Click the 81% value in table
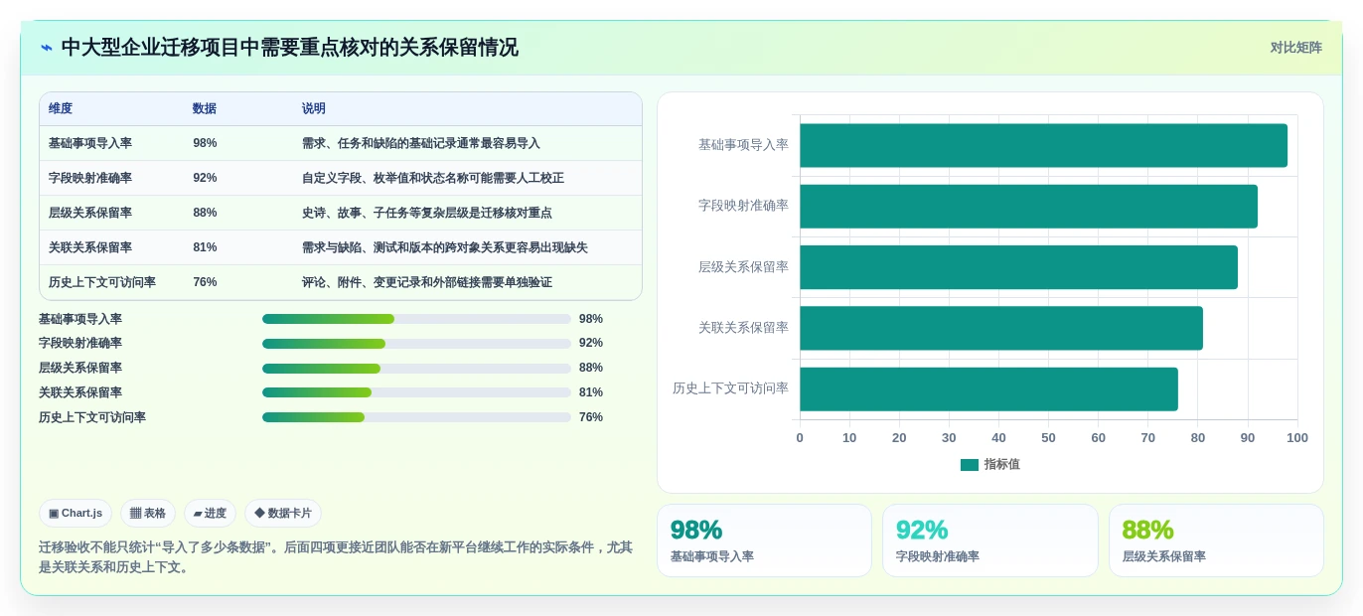Image resolution: width=1363 pixels, height=616 pixels. coord(205,247)
